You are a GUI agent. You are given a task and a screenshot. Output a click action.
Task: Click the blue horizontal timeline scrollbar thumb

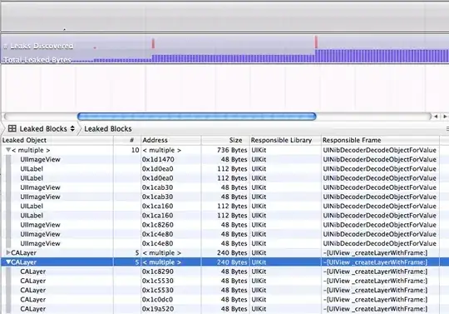[x=197, y=117]
